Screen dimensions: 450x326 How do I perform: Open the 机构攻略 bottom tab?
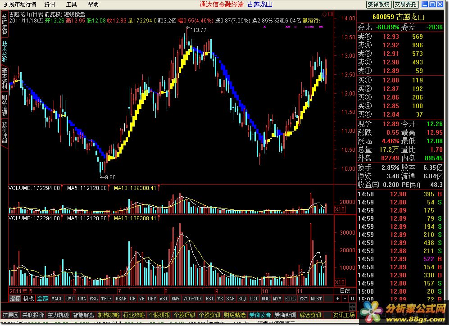[x=109, y=315]
